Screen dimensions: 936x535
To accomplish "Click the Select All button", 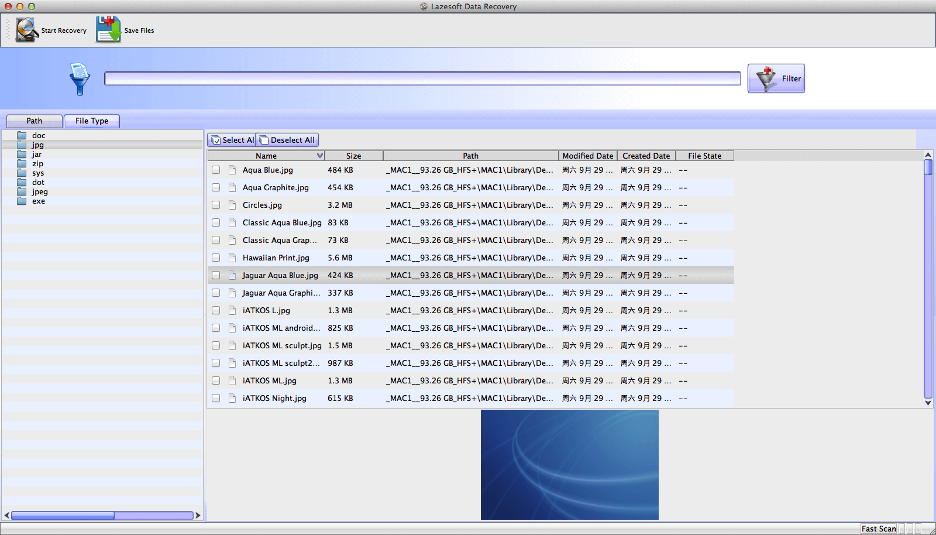I will 232,139.
